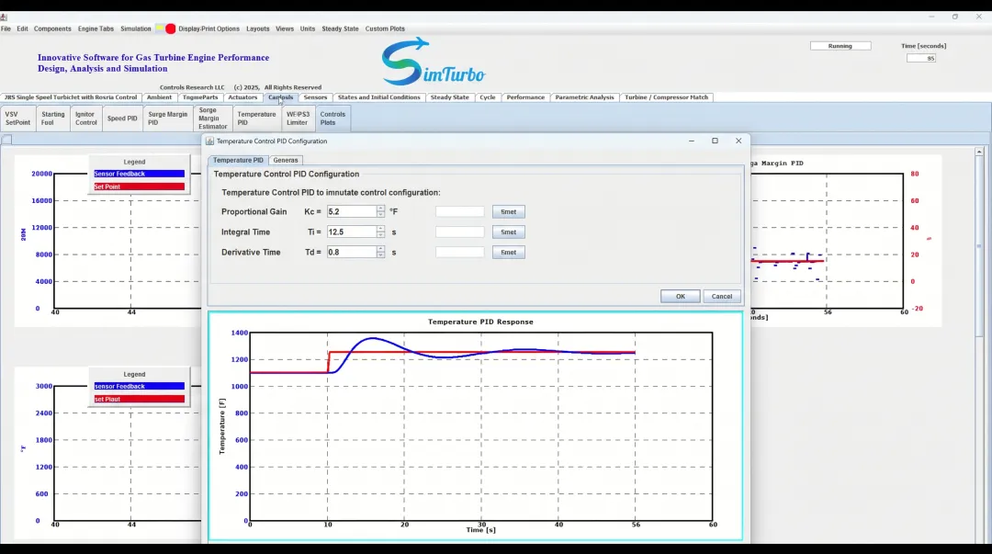This screenshot has height=554, width=992.
Task: Open the VSV SetPoint sub-tab
Action: (x=17, y=119)
